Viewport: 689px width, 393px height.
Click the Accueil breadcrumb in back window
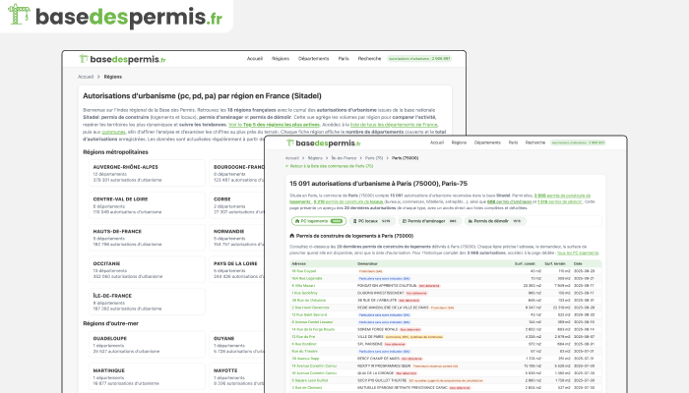click(x=86, y=76)
